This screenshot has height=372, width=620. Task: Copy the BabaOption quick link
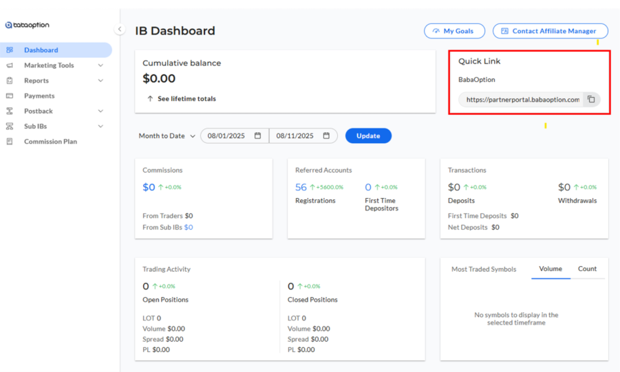tap(591, 100)
